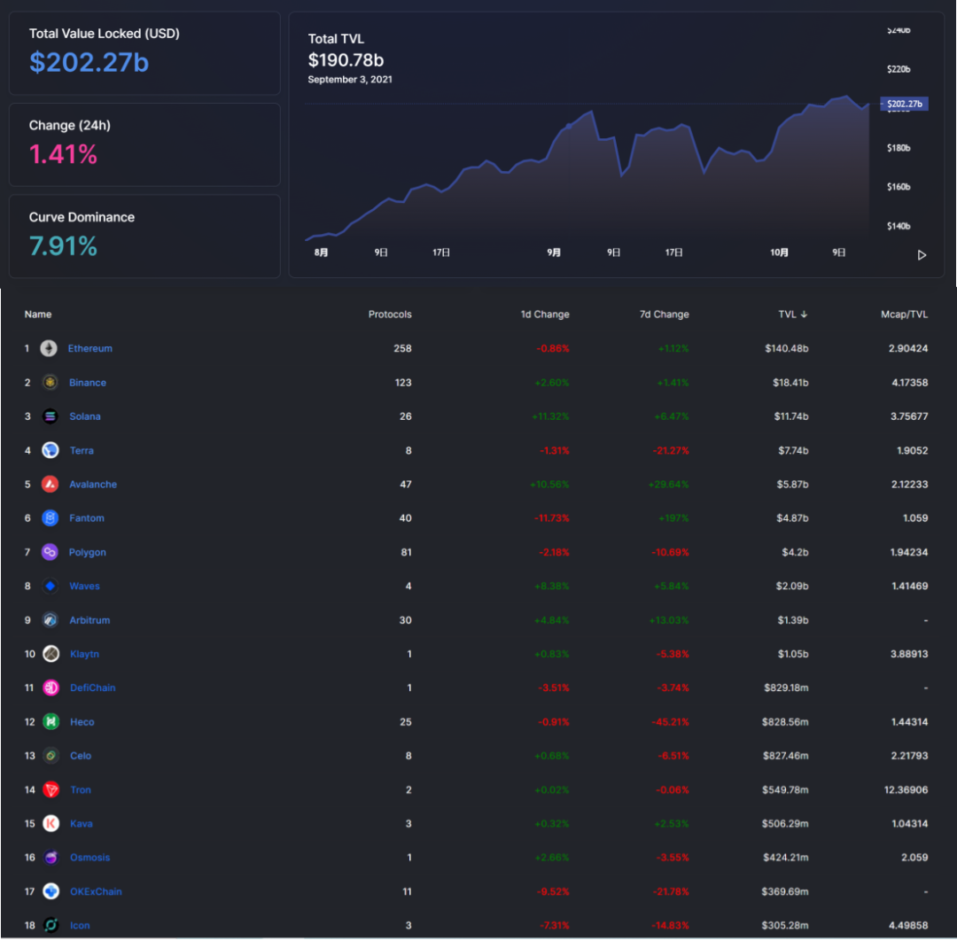Click the Heco chain logo icon

coord(51,722)
